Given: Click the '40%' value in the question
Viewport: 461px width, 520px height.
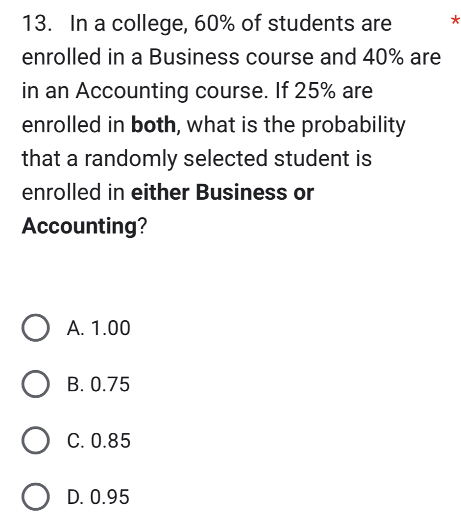Looking at the screenshot, I should [x=380, y=57].
